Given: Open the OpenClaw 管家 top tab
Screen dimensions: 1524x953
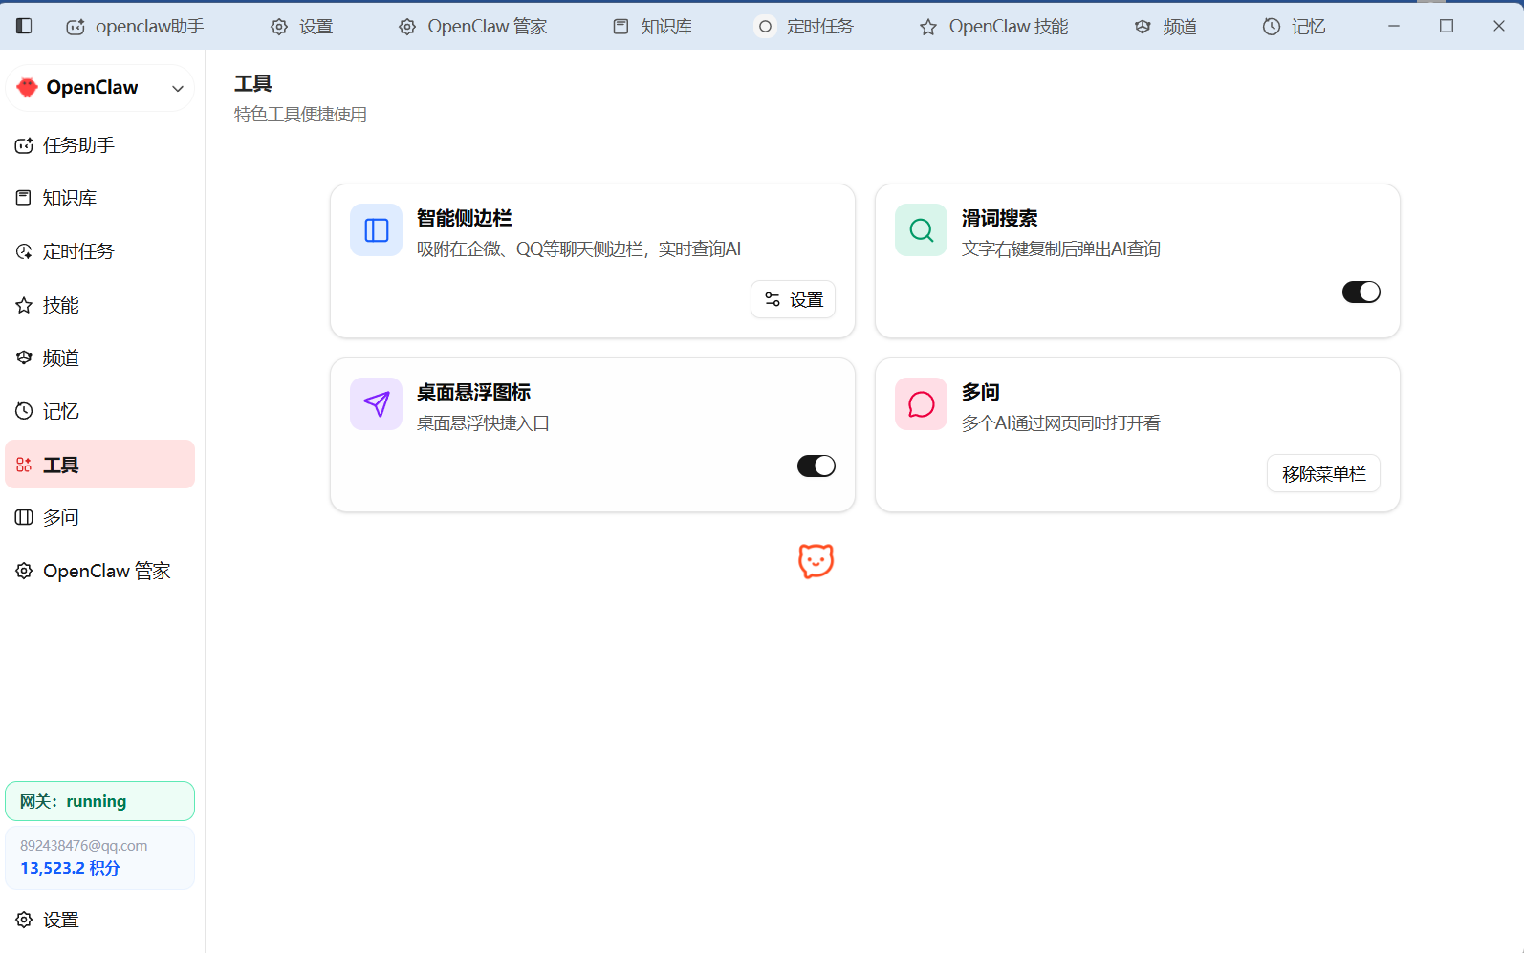Looking at the screenshot, I should (473, 27).
